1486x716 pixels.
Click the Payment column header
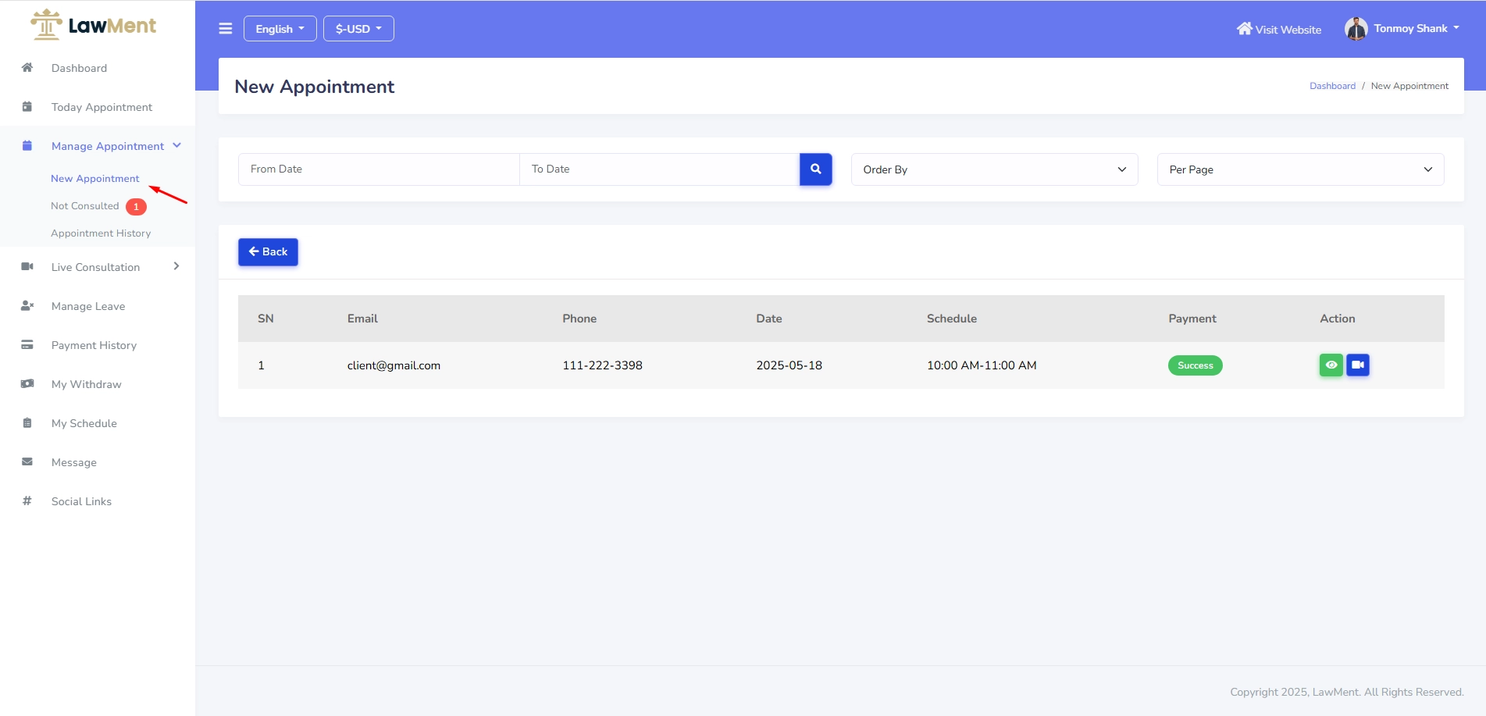[1192, 319]
